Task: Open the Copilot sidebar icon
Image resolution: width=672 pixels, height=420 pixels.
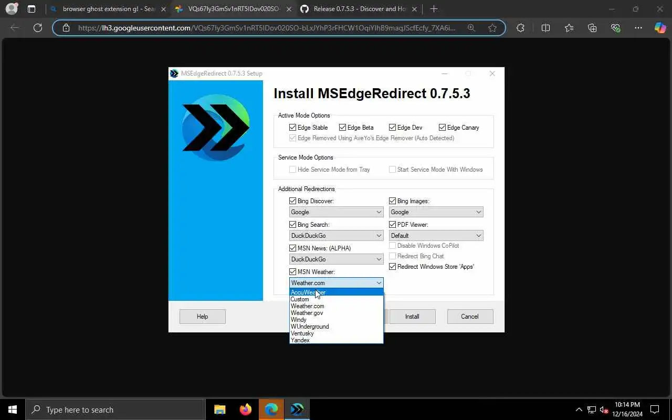Action: pyautogui.click(x=660, y=28)
